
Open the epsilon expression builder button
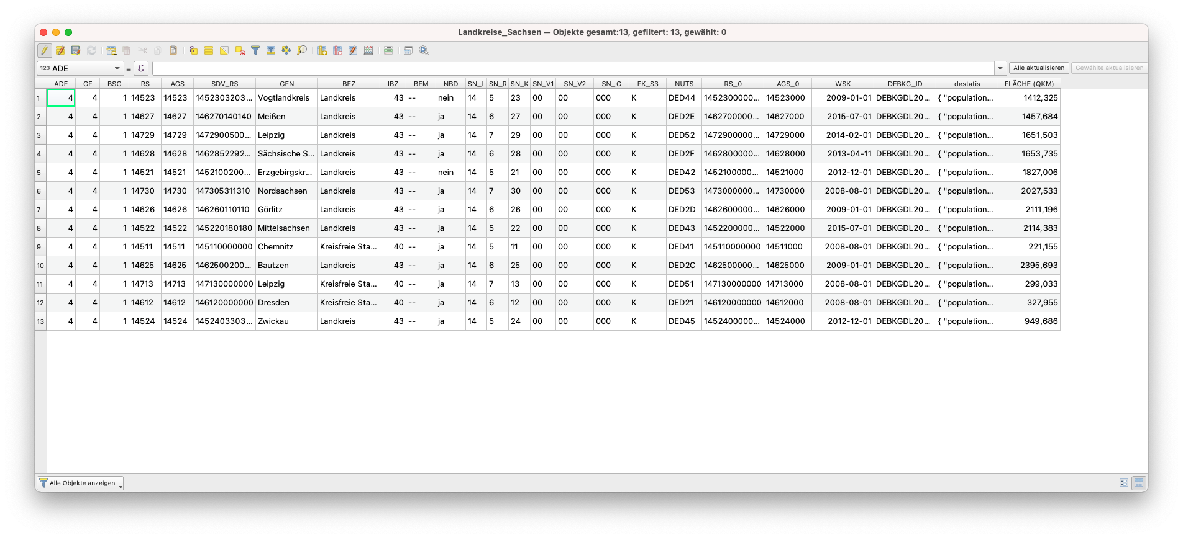tap(141, 68)
